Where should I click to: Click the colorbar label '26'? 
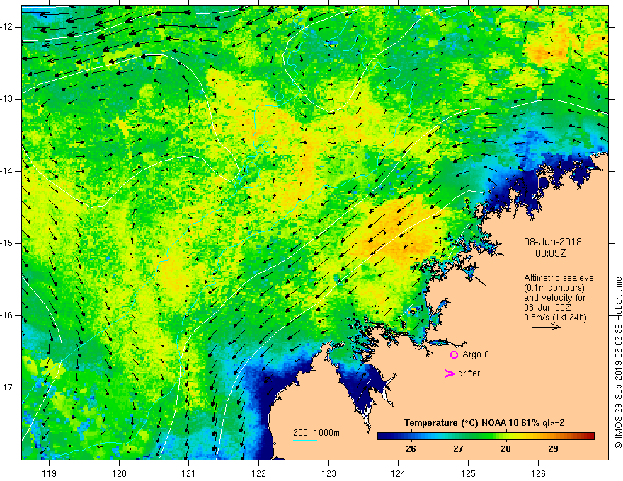(411, 449)
